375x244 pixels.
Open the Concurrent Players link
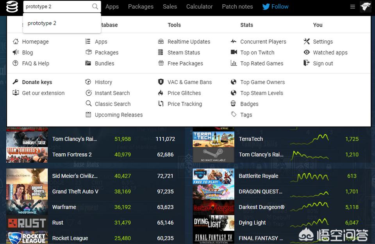(x=263, y=42)
